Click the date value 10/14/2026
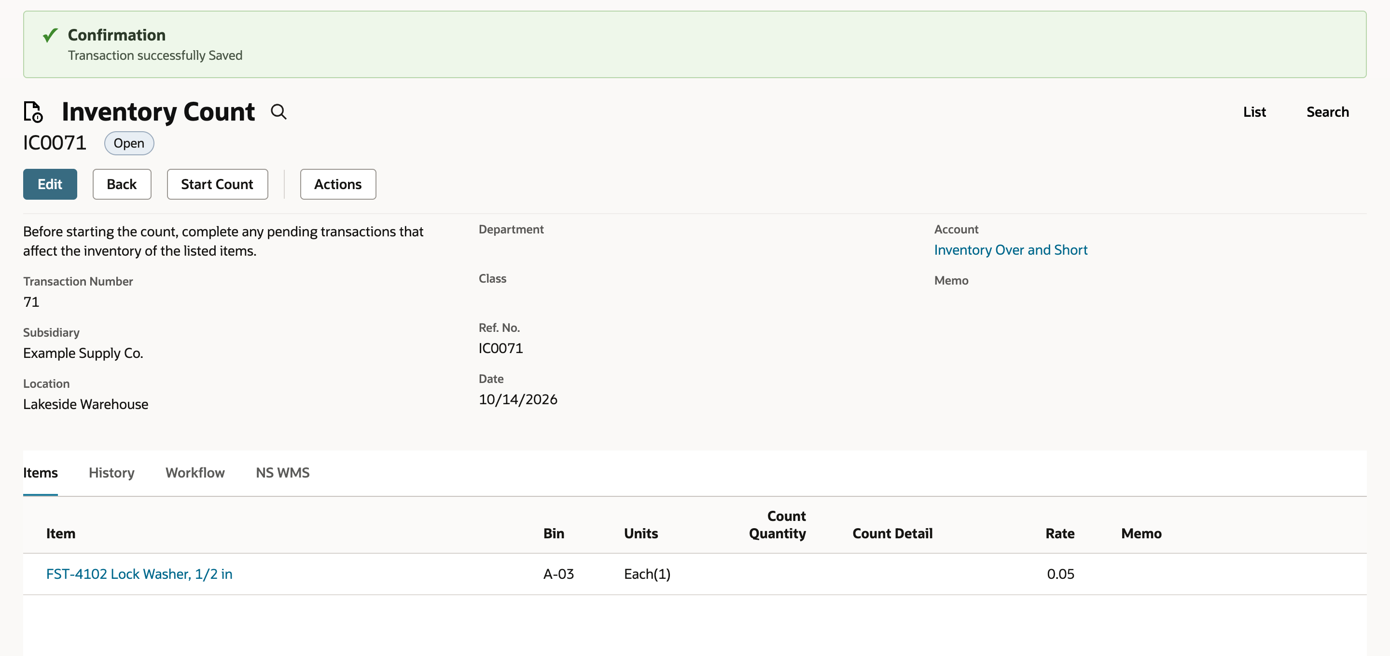Viewport: 1390px width, 656px height. (518, 399)
